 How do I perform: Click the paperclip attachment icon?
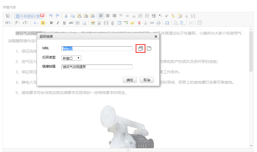coord(112,23)
